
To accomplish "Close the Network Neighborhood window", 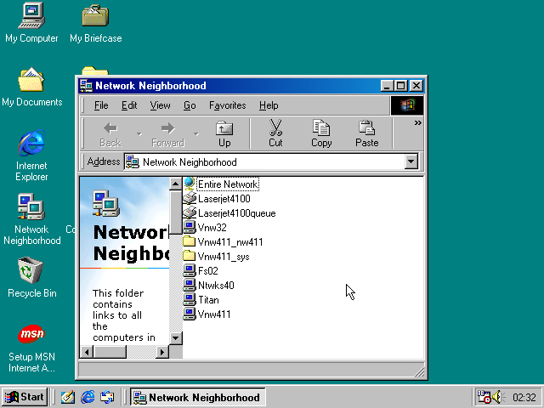I will (x=416, y=85).
